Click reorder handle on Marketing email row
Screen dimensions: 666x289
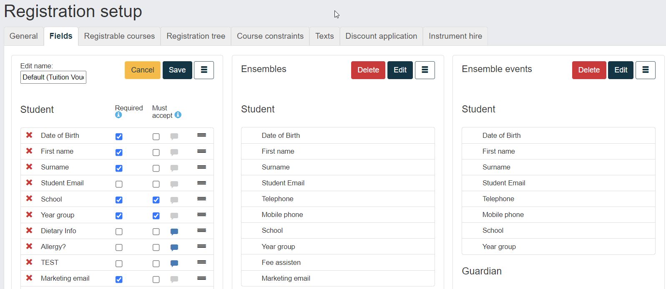click(202, 278)
